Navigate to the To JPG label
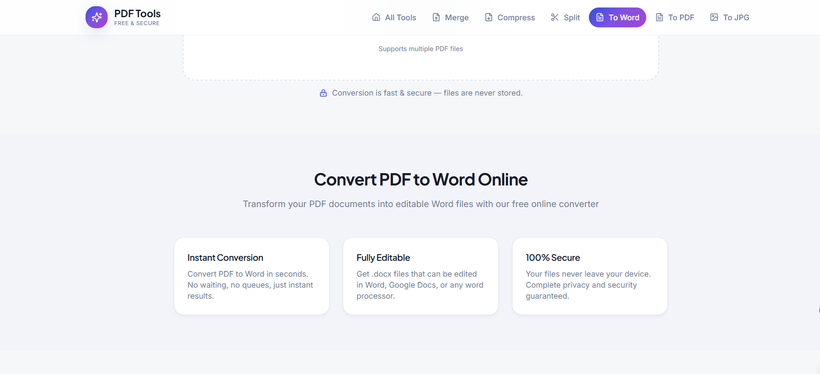This screenshot has height=374, width=820. (736, 18)
